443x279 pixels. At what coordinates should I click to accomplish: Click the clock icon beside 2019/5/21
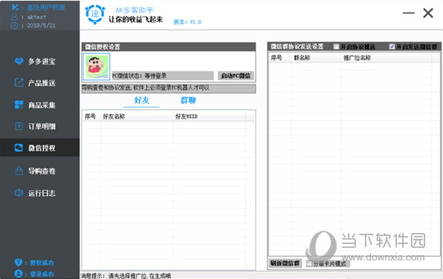(14, 26)
